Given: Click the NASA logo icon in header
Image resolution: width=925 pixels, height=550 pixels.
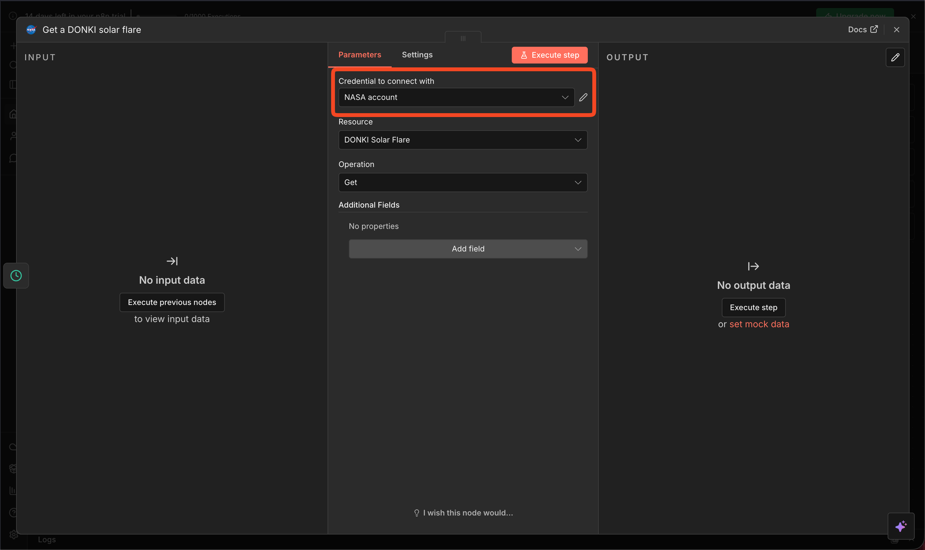Looking at the screenshot, I should [x=31, y=30].
